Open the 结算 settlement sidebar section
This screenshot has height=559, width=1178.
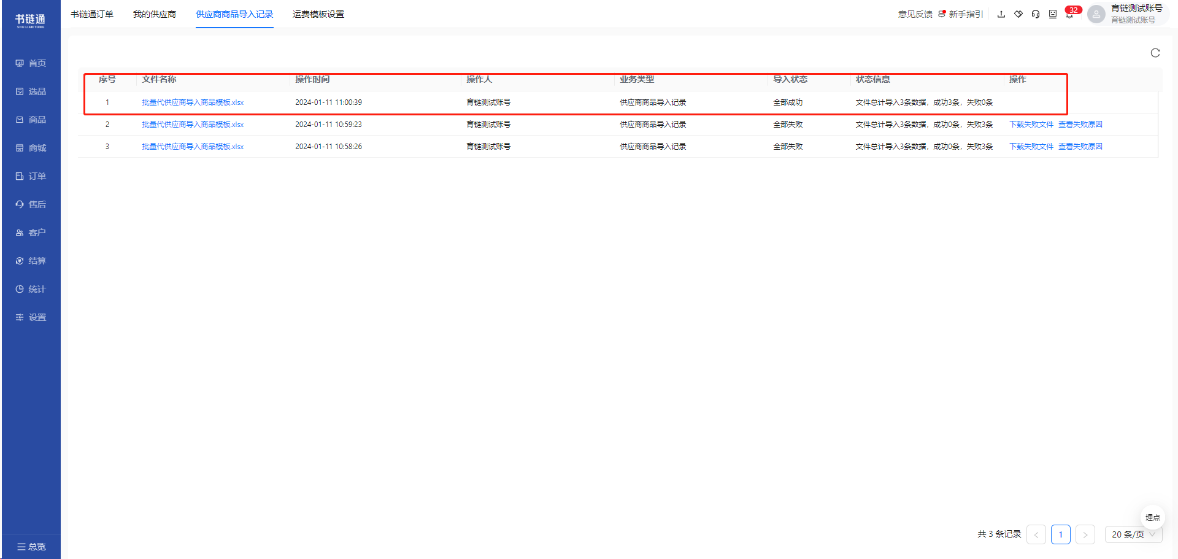pyautogui.click(x=31, y=261)
